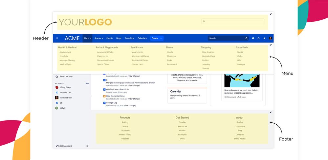Click the ACME space icon in sidebar
This screenshot has height=160, width=328.
tap(57, 108)
